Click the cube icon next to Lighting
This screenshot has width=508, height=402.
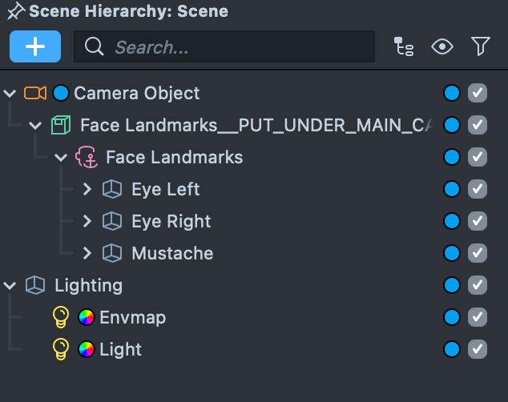tap(34, 285)
